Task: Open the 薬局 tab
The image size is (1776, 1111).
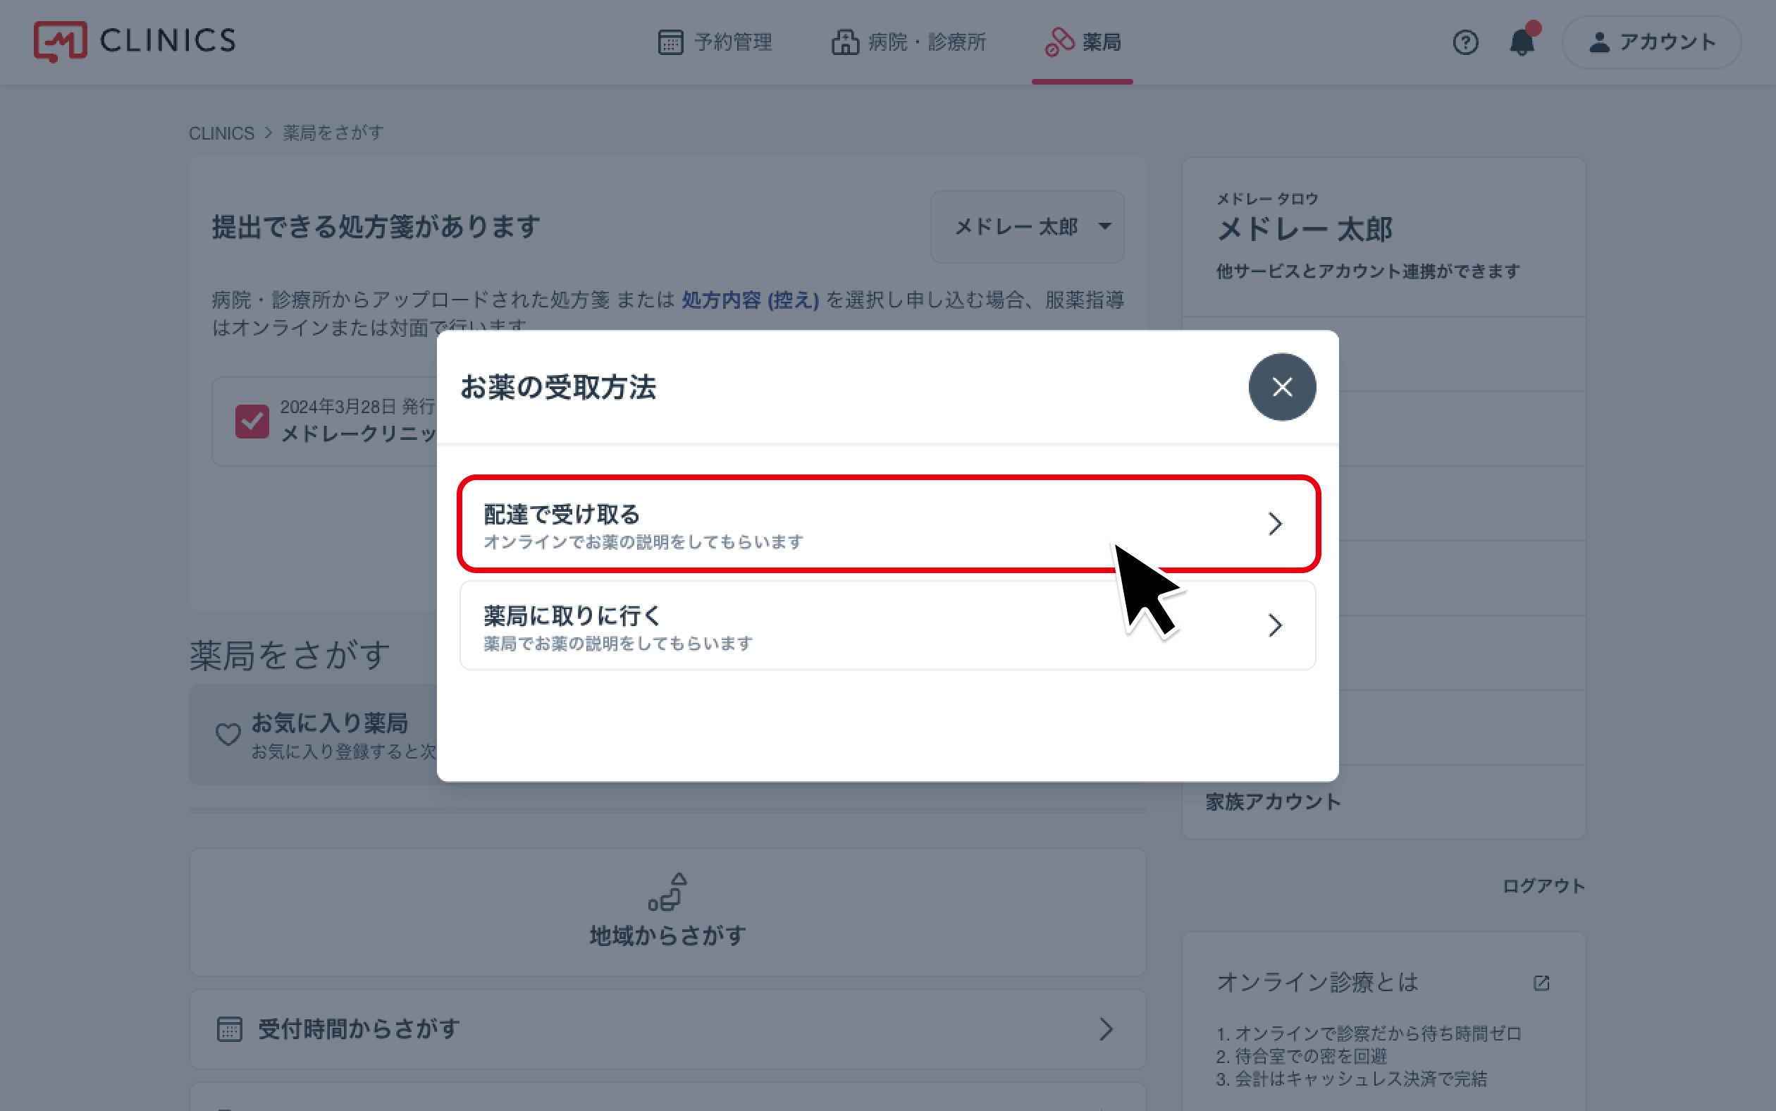Action: coord(1082,42)
